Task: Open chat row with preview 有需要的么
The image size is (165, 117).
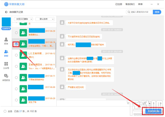Action: coord(34,33)
